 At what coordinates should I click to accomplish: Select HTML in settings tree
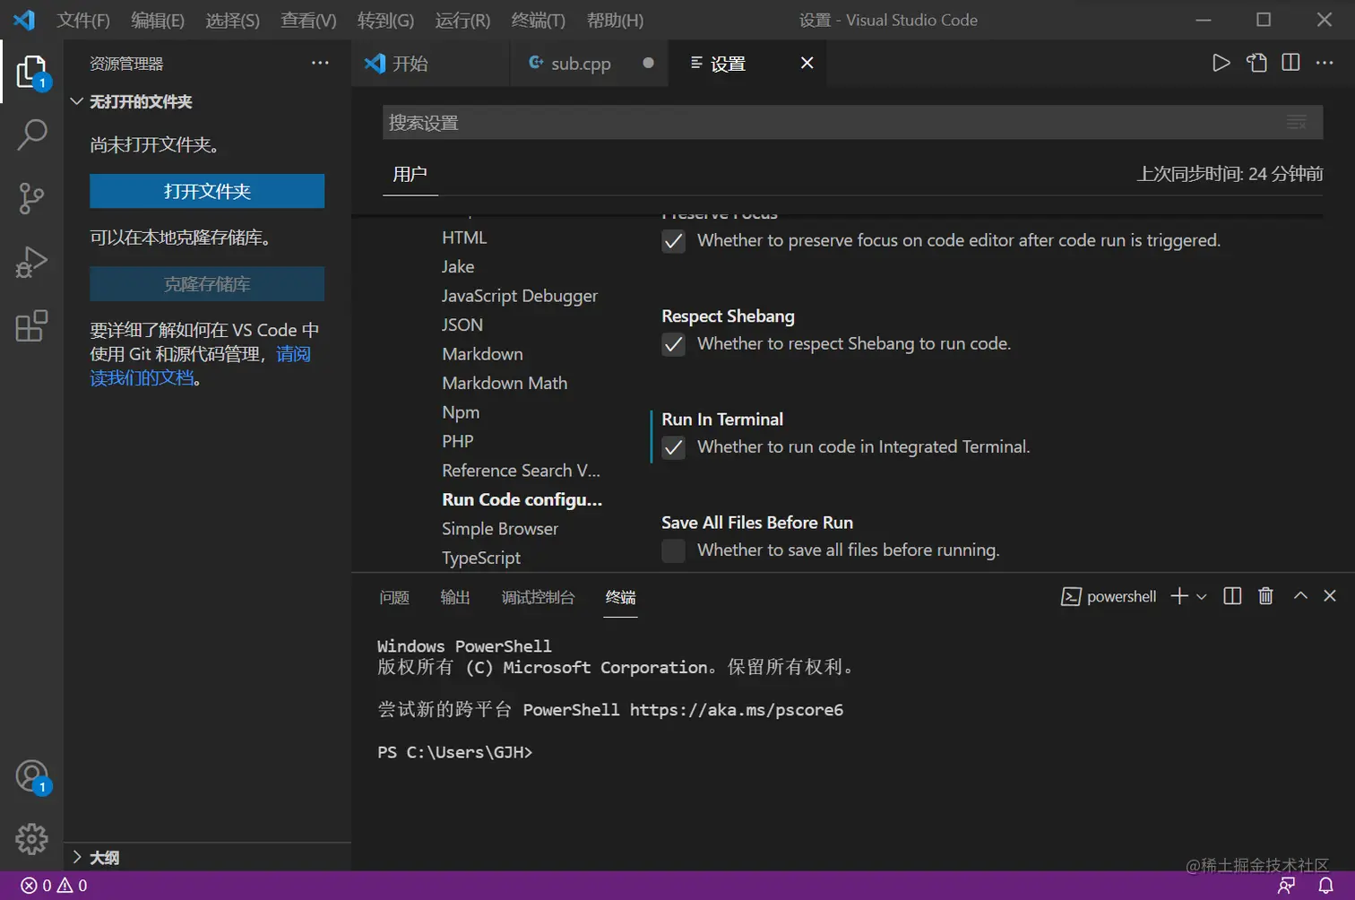click(x=464, y=238)
